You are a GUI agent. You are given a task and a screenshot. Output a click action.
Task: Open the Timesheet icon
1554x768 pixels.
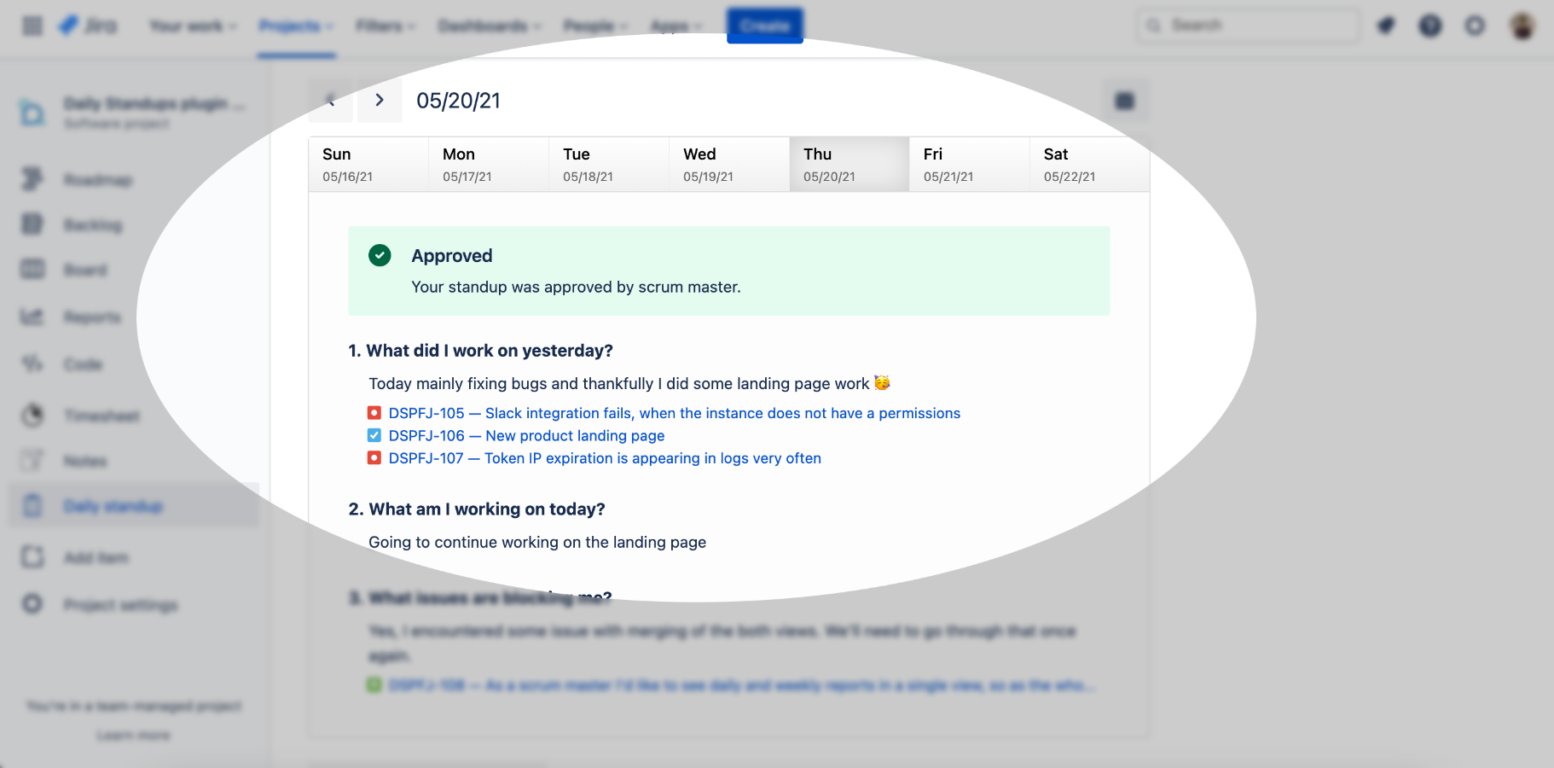click(x=32, y=416)
